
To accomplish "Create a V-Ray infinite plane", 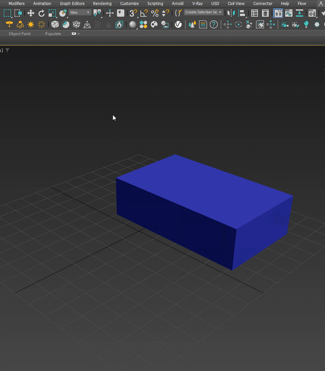I will pos(87,24).
